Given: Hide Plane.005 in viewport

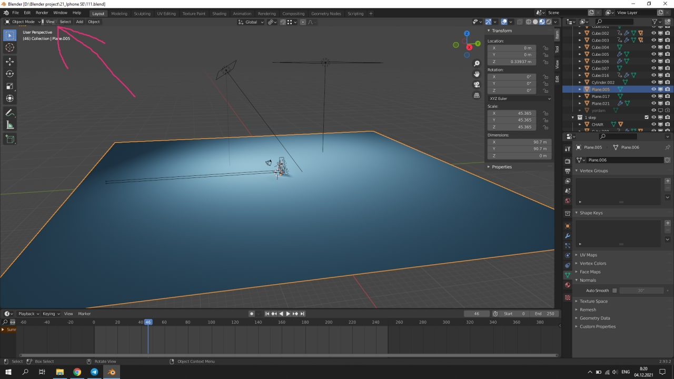Looking at the screenshot, I should pyautogui.click(x=653, y=89).
